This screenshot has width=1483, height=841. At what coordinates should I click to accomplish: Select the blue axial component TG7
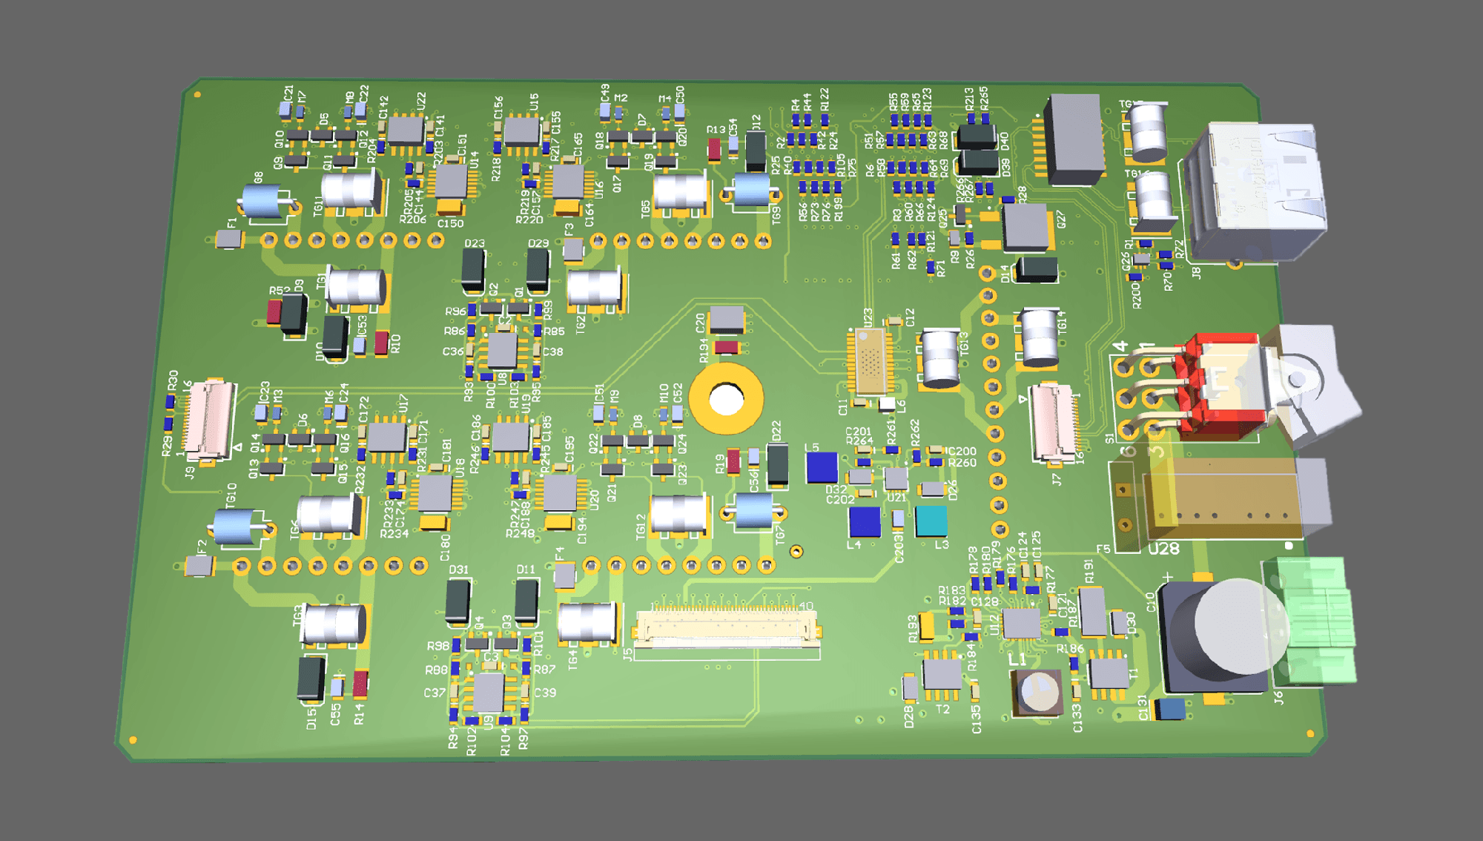click(754, 511)
